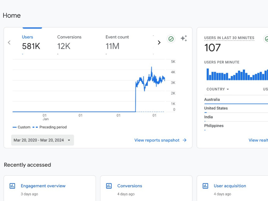Image resolution: width=268 pixels, height=201 pixels.
Task: Click the USERS PER MINUTE label
Action: [x=222, y=62]
